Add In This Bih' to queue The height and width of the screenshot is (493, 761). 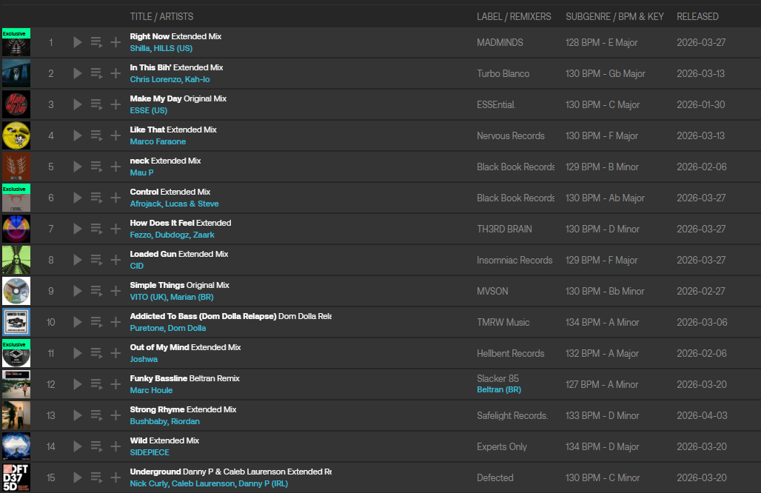[x=96, y=73]
